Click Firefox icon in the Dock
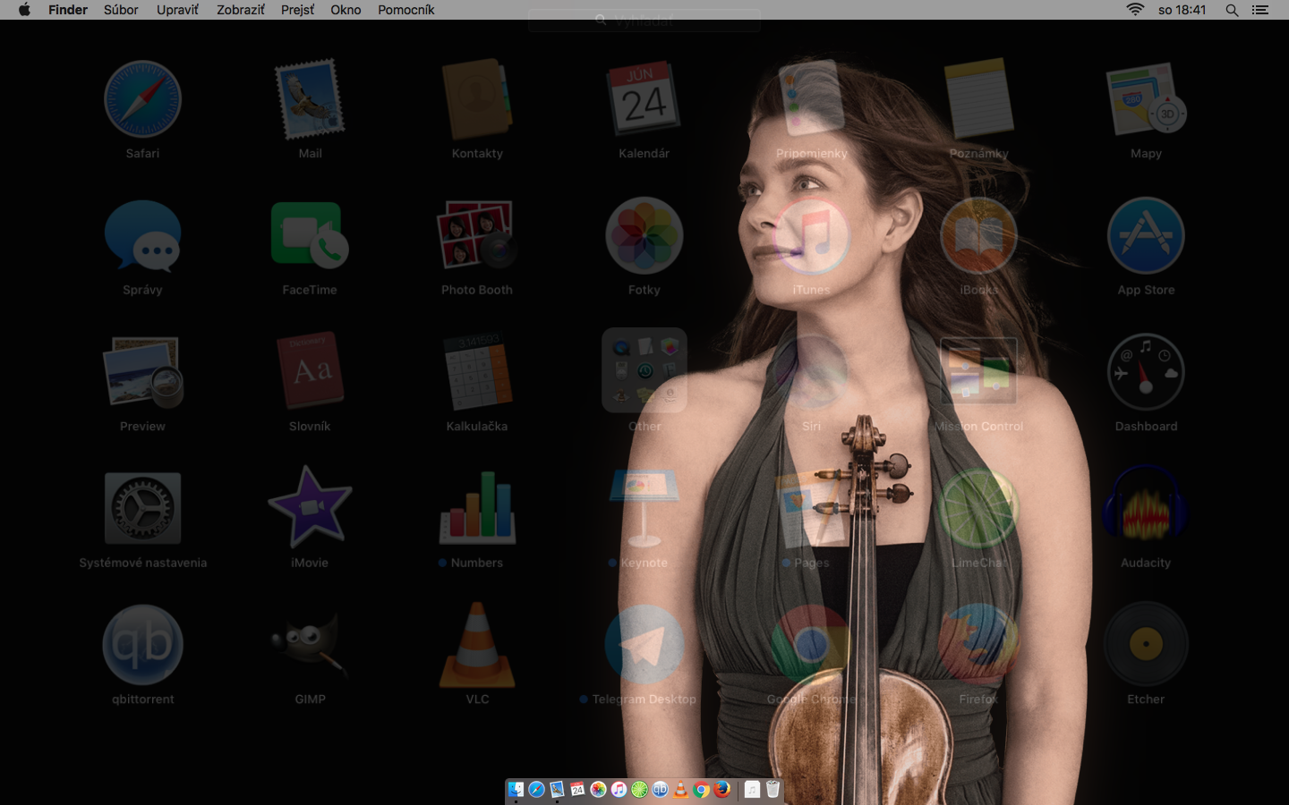 pyautogui.click(x=721, y=789)
